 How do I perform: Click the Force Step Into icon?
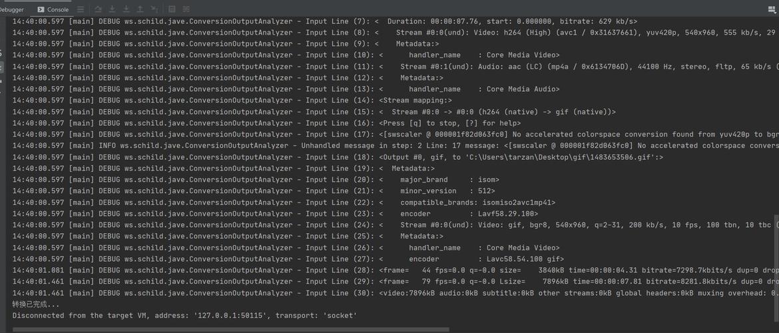coord(127,9)
